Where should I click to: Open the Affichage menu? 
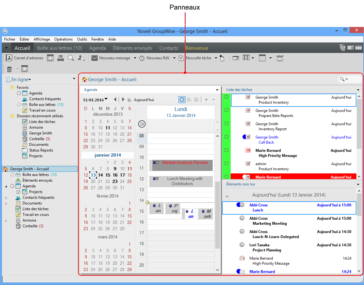(42, 39)
